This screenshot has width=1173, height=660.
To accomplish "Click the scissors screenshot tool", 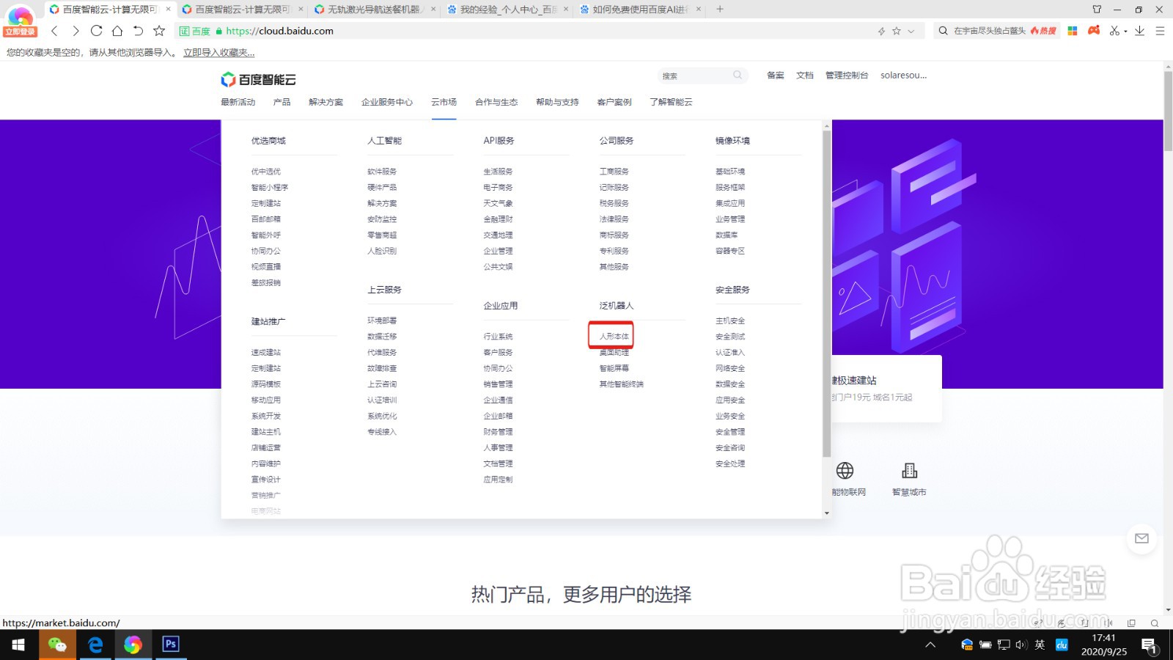I will [x=1114, y=31].
